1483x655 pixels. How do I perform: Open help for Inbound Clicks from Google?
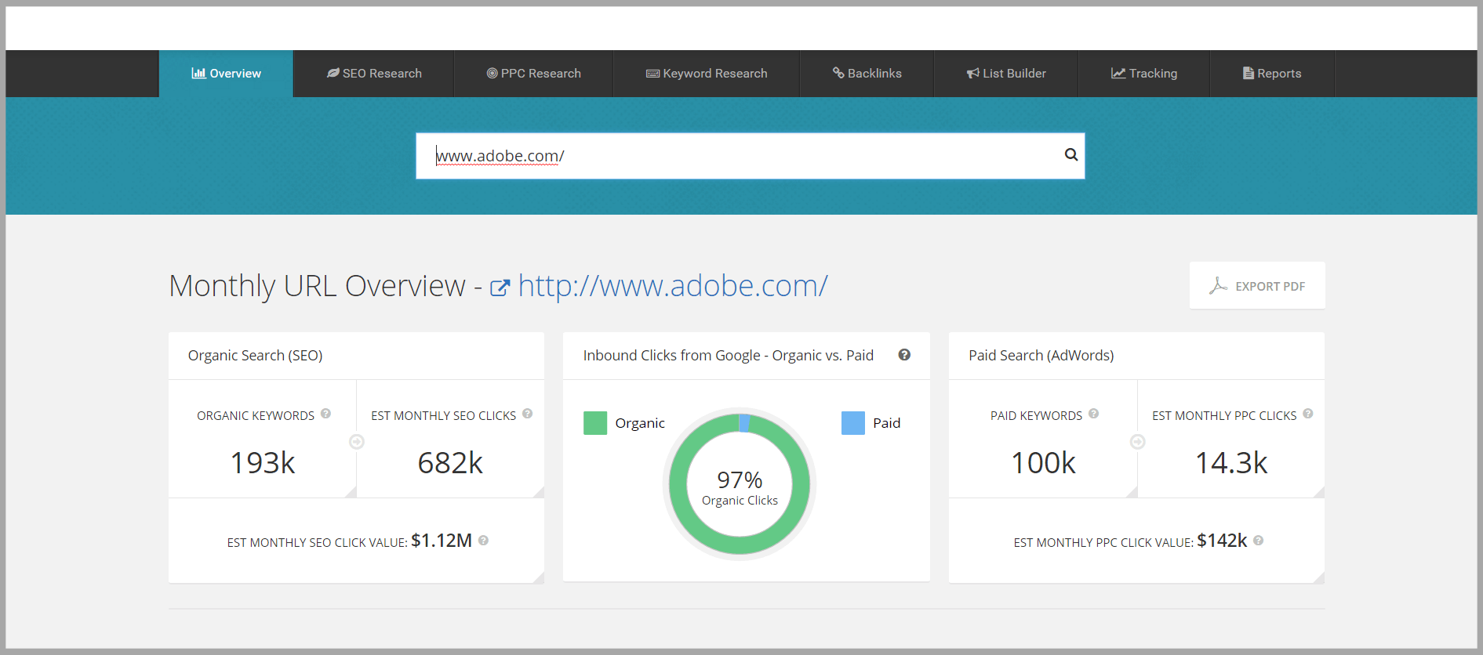[904, 355]
